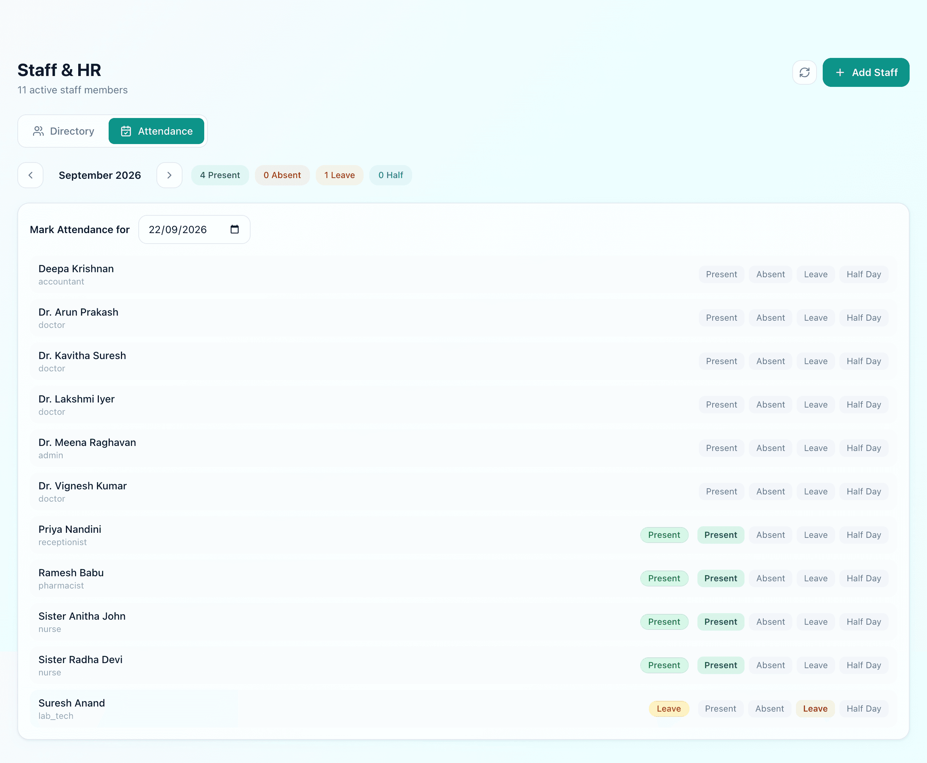Mark Dr. Meena Raghavan as Absent
The image size is (927, 763).
tap(771, 448)
